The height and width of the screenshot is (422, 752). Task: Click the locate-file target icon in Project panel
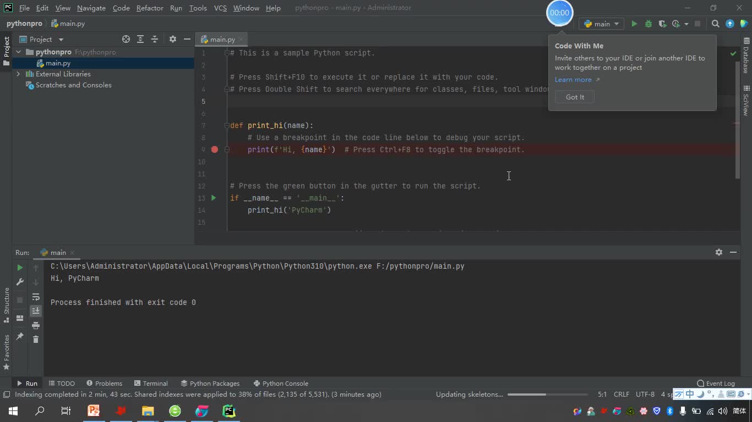[x=126, y=39]
